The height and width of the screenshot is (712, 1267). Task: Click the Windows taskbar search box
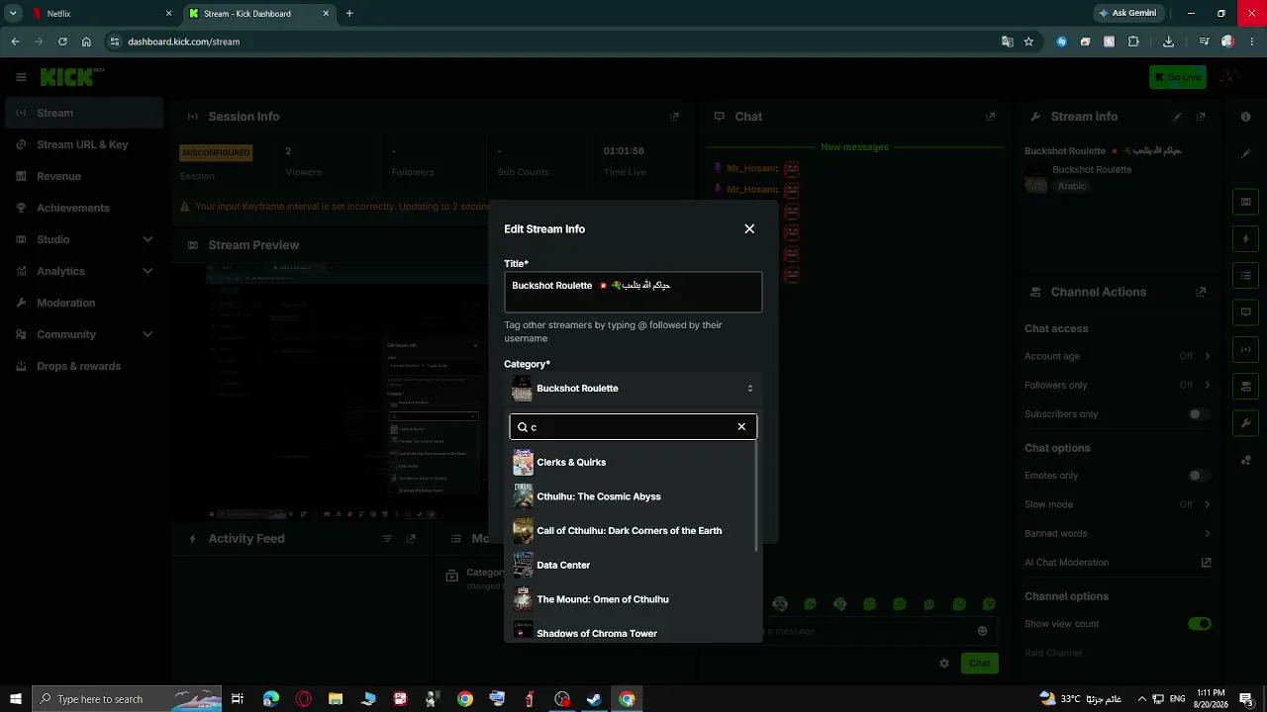(x=127, y=699)
